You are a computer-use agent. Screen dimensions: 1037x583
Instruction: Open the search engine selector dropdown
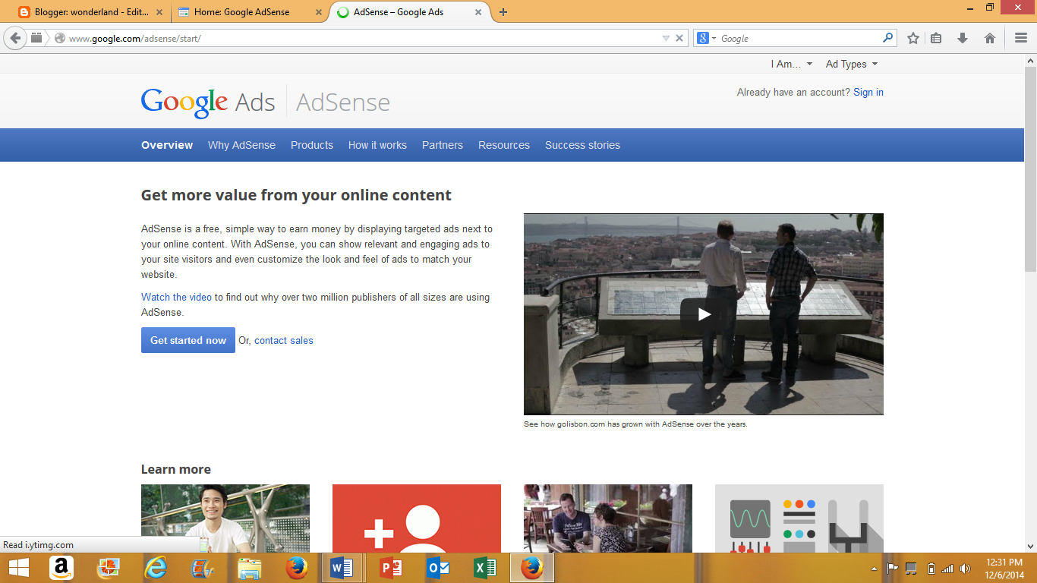point(712,37)
